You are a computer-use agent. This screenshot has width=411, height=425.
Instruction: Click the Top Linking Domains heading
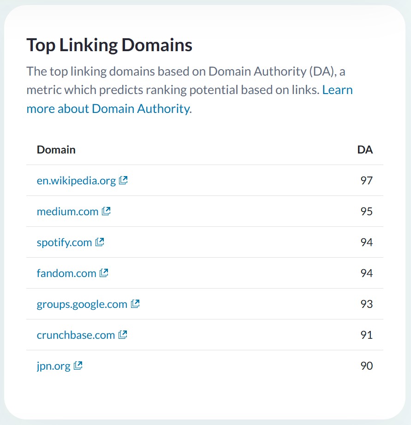(x=109, y=45)
